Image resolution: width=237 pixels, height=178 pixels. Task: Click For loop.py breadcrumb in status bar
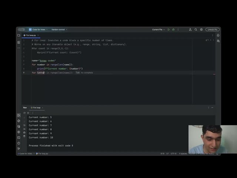click(42, 154)
